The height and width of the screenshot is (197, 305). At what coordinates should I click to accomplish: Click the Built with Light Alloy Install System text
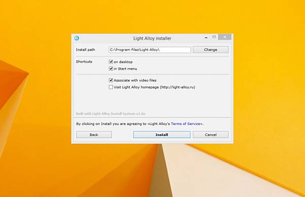click(110, 114)
